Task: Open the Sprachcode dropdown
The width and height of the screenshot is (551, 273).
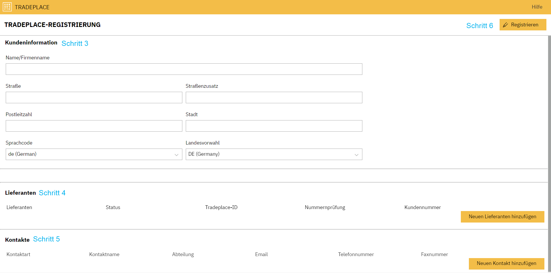Action: (94, 154)
